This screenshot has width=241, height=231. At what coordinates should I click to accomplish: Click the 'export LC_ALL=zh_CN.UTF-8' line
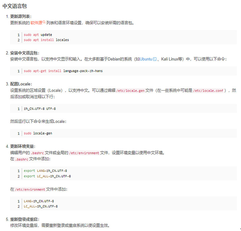pyautogui.click(x=47, y=176)
